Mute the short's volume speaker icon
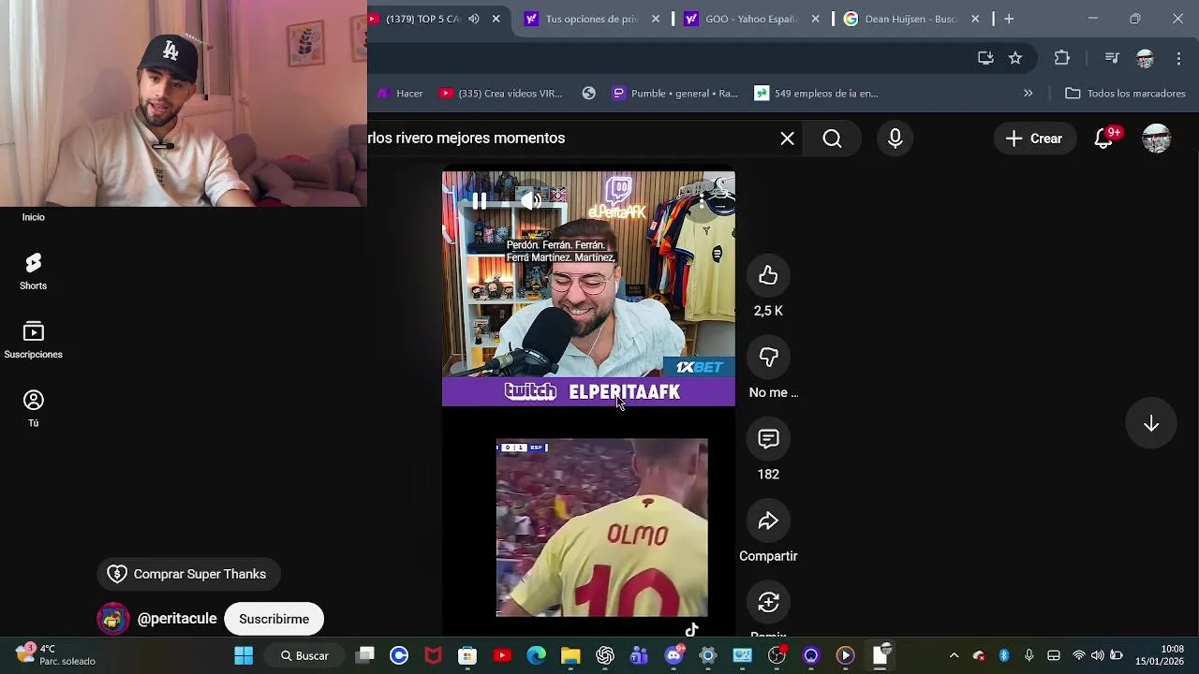The height and width of the screenshot is (674, 1199). (531, 200)
